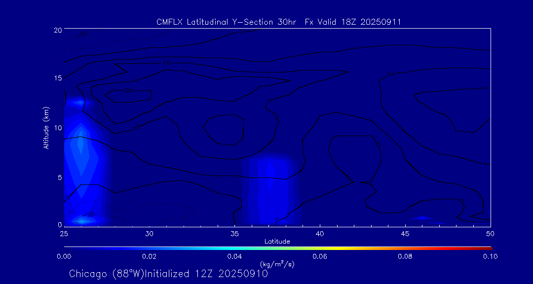Click the latitude 40 x-axis tick label
This screenshot has width=533, height=284.
[x=320, y=233]
